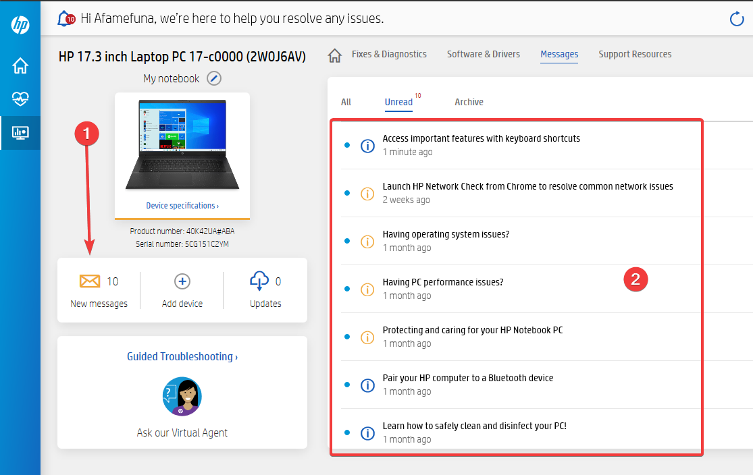This screenshot has height=475, width=753.
Task: Click the New messages label
Action: point(99,304)
